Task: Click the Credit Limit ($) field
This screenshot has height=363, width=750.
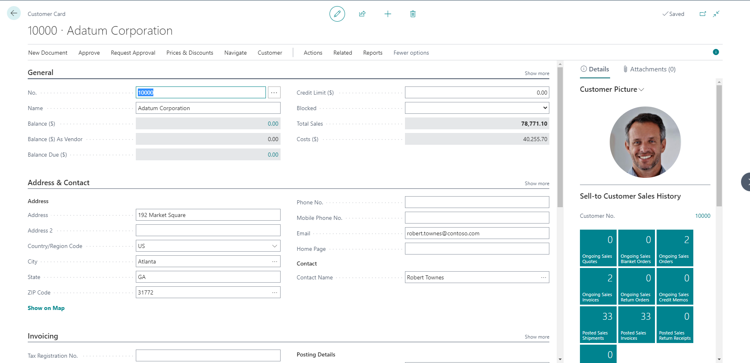Action: [x=477, y=93]
